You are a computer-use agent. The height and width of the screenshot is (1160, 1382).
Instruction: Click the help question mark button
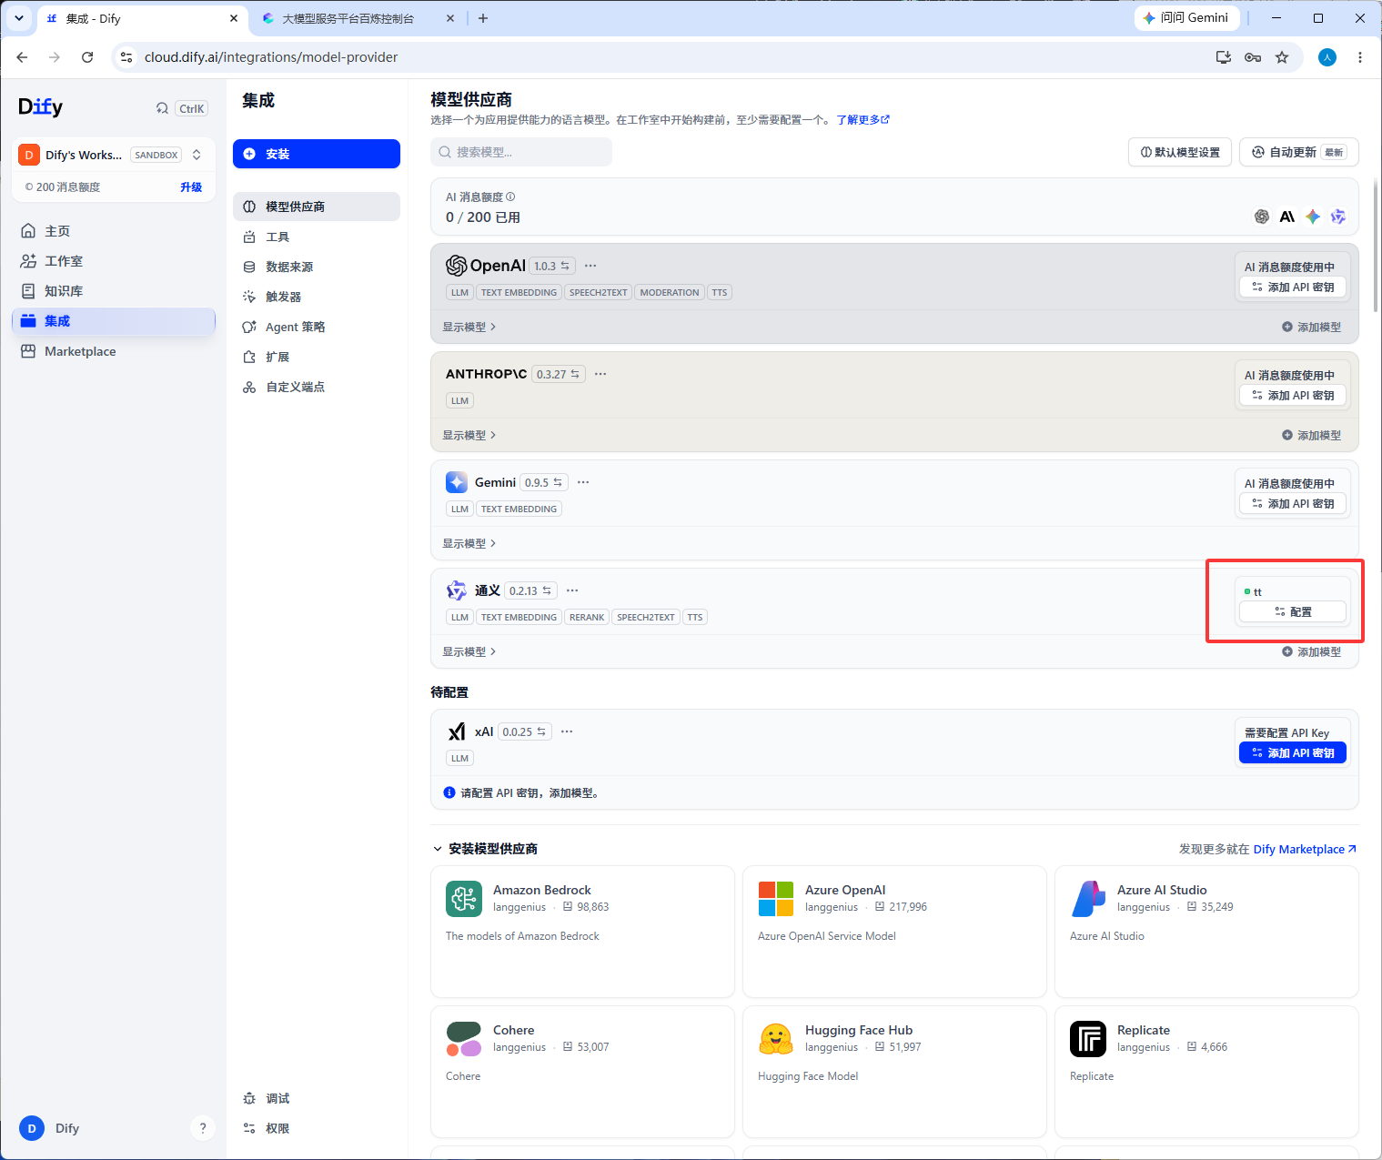203,1128
